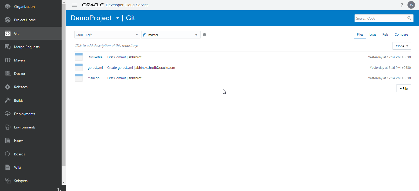Open the help question mark icon
The width and height of the screenshot is (419, 191).
click(402, 5)
